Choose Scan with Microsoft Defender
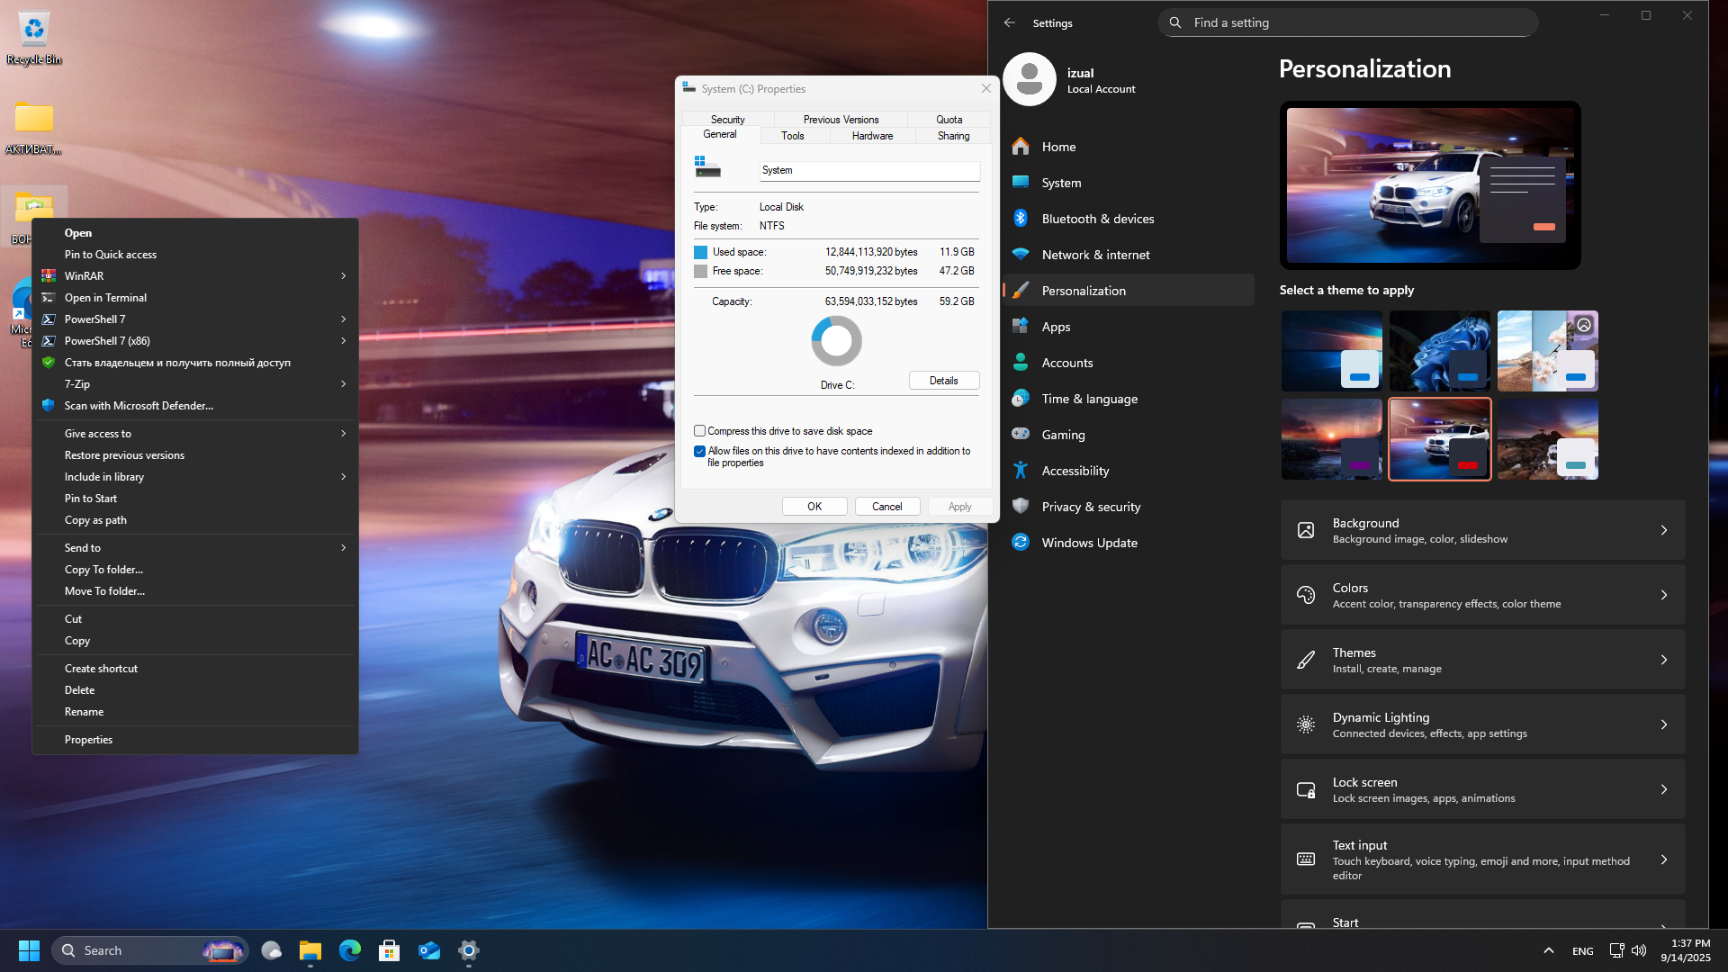The image size is (1728, 972). [x=195, y=406]
